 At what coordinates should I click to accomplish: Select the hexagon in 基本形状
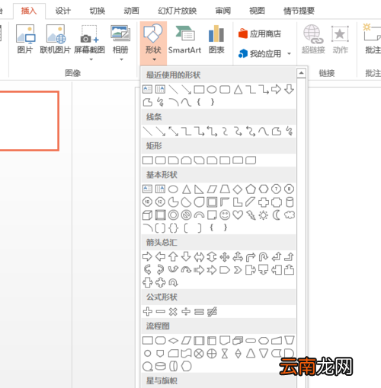(x=264, y=189)
